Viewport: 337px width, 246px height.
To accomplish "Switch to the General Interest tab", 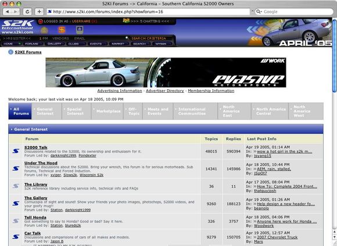I will pyautogui.click(x=46, y=111).
